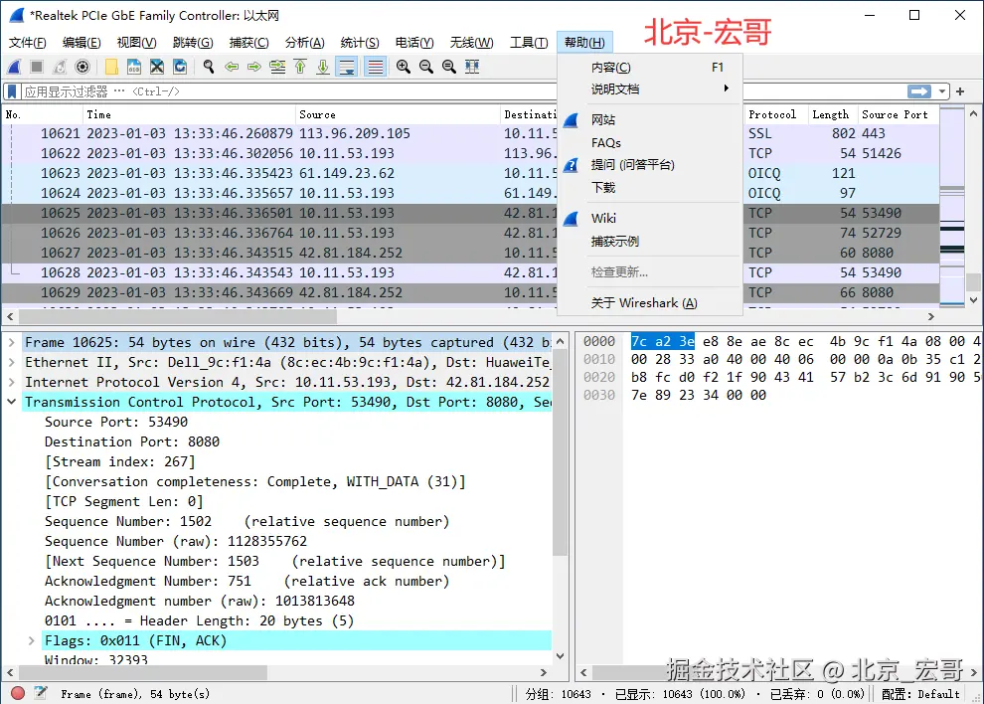Image resolution: width=984 pixels, height=704 pixels.
Task: Go to specified packet icon
Action: [277, 67]
